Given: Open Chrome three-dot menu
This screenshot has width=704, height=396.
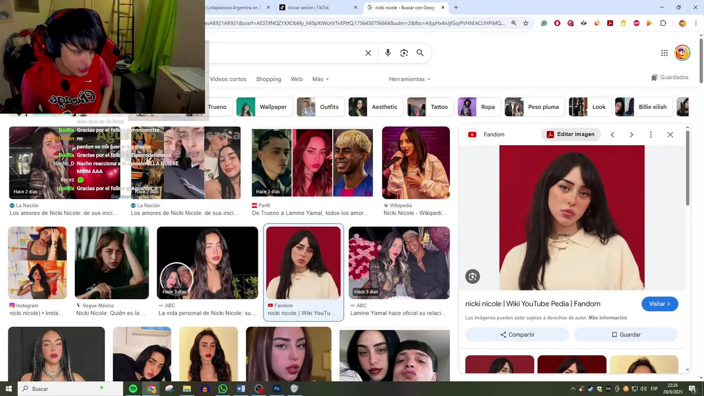Looking at the screenshot, I should pyautogui.click(x=696, y=23).
